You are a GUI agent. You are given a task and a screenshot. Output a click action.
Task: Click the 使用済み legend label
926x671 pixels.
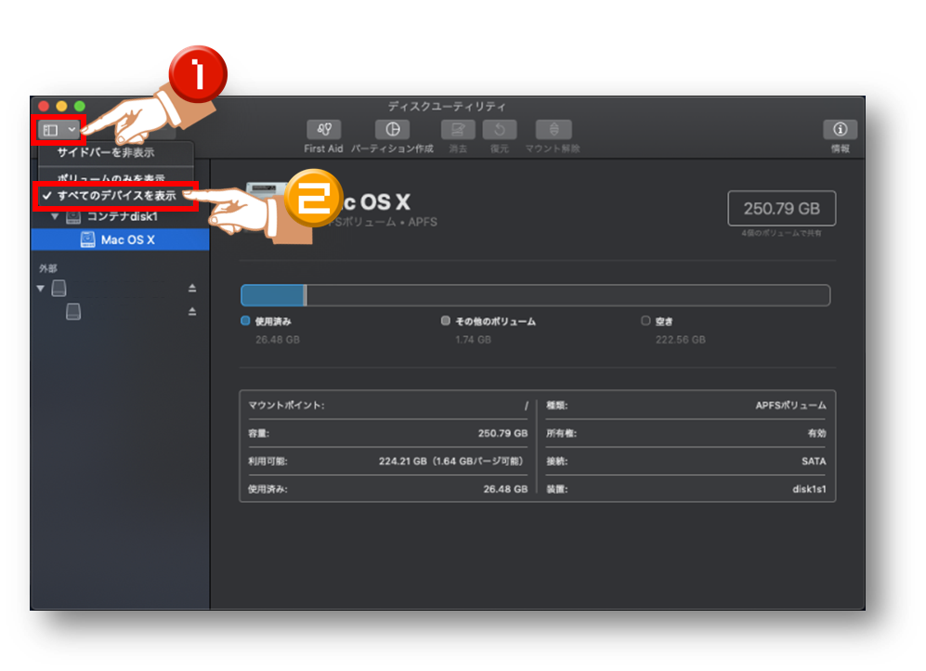click(x=273, y=322)
